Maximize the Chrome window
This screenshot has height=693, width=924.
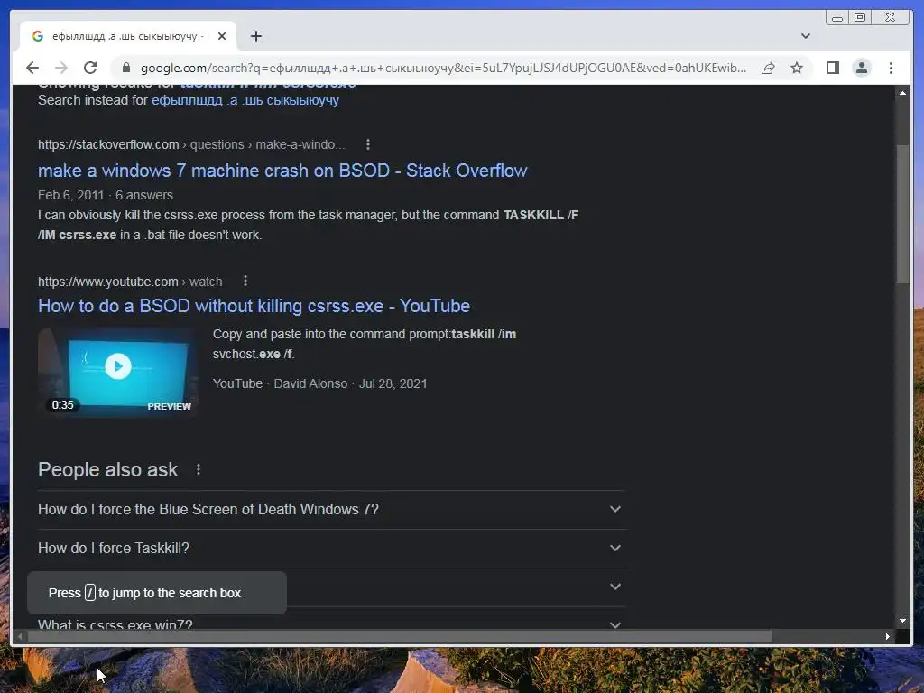tap(860, 18)
